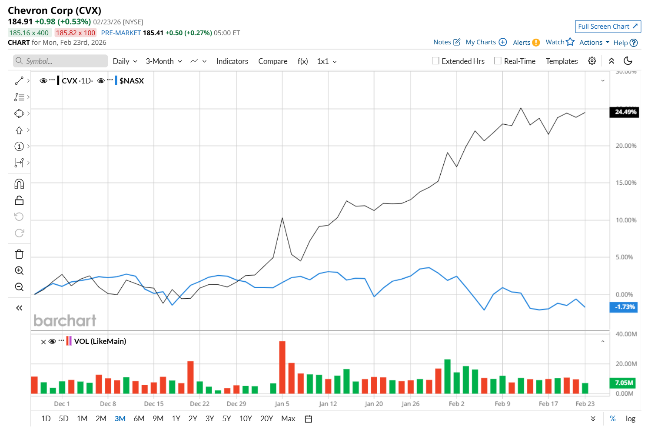Open CVX series options ellipsis
This screenshot has height=433, width=658.
pos(52,80)
